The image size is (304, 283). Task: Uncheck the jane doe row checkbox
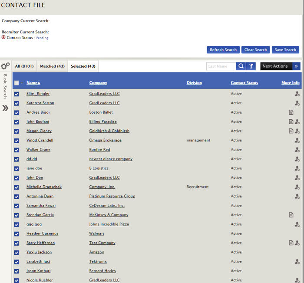[x=17, y=168]
